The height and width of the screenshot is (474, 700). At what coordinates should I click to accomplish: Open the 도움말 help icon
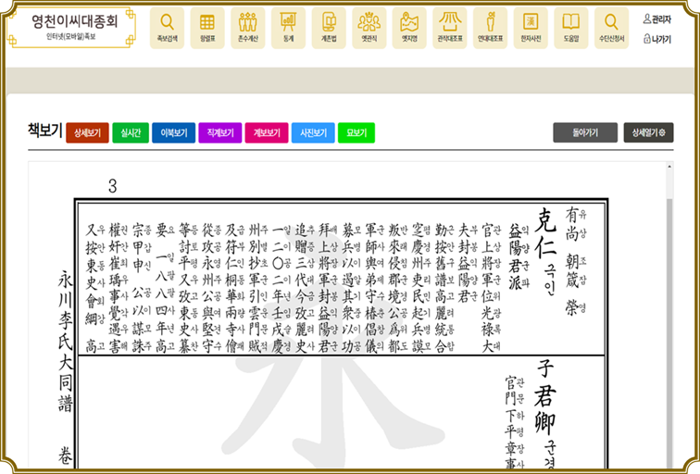point(570,26)
